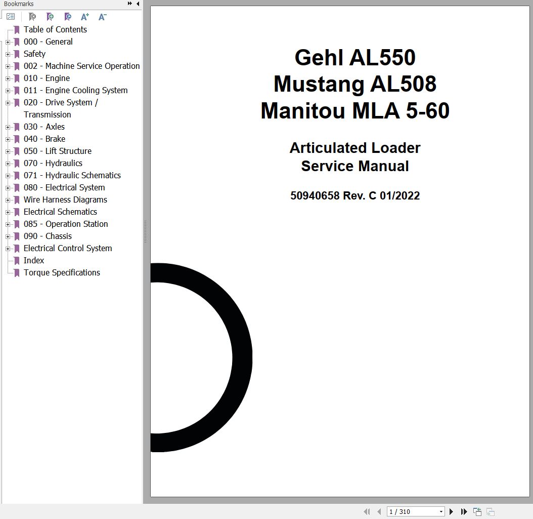Screen dimensions: 533x519
Task: Expand 080 - Electrical System
Action: coord(8,188)
